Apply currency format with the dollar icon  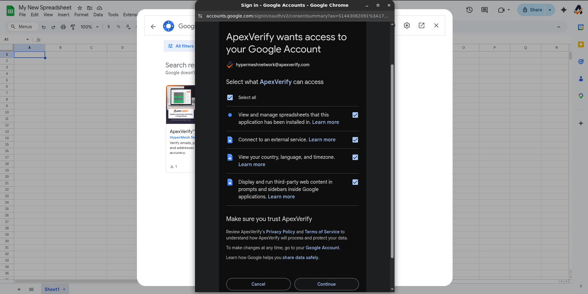pyautogui.click(x=109, y=27)
